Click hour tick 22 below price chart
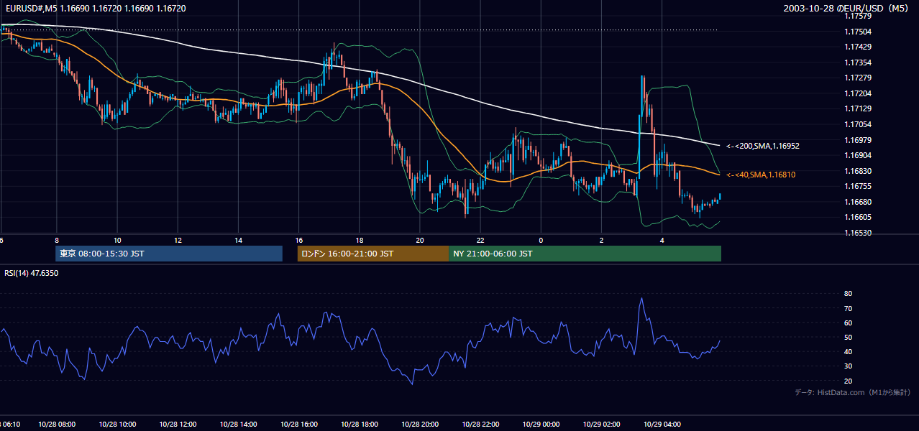 (480, 240)
